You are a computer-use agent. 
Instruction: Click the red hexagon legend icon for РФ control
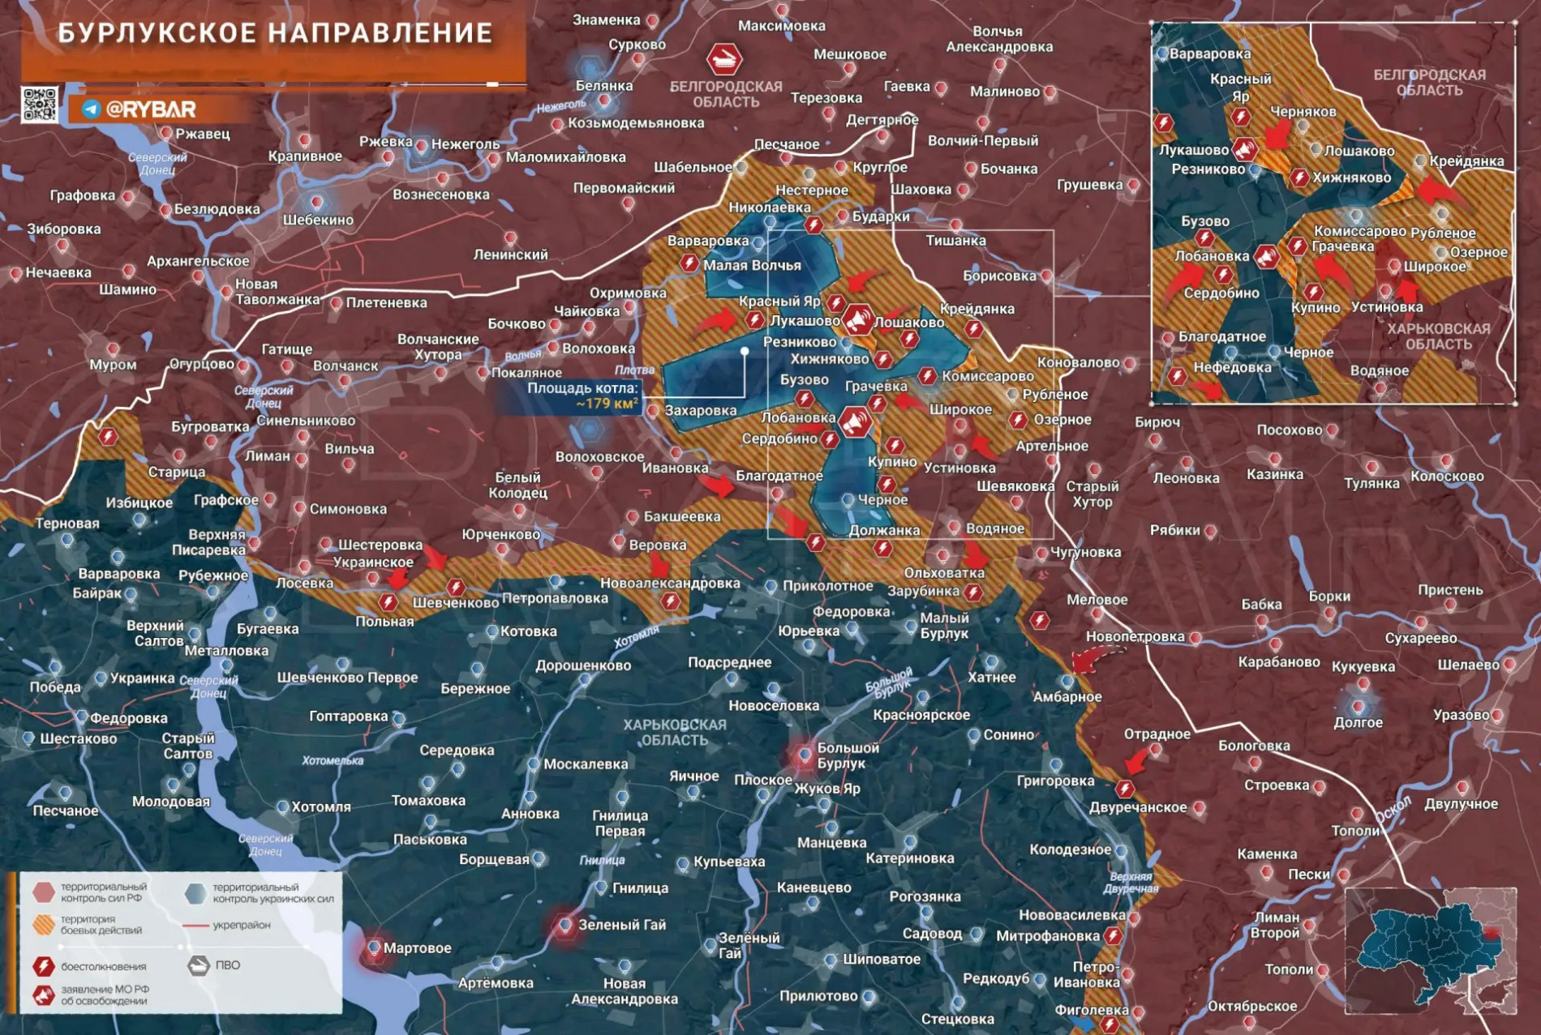tap(44, 892)
